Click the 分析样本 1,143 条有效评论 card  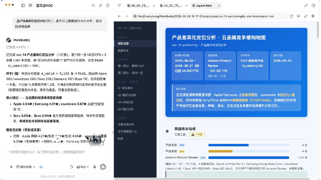click(253, 66)
